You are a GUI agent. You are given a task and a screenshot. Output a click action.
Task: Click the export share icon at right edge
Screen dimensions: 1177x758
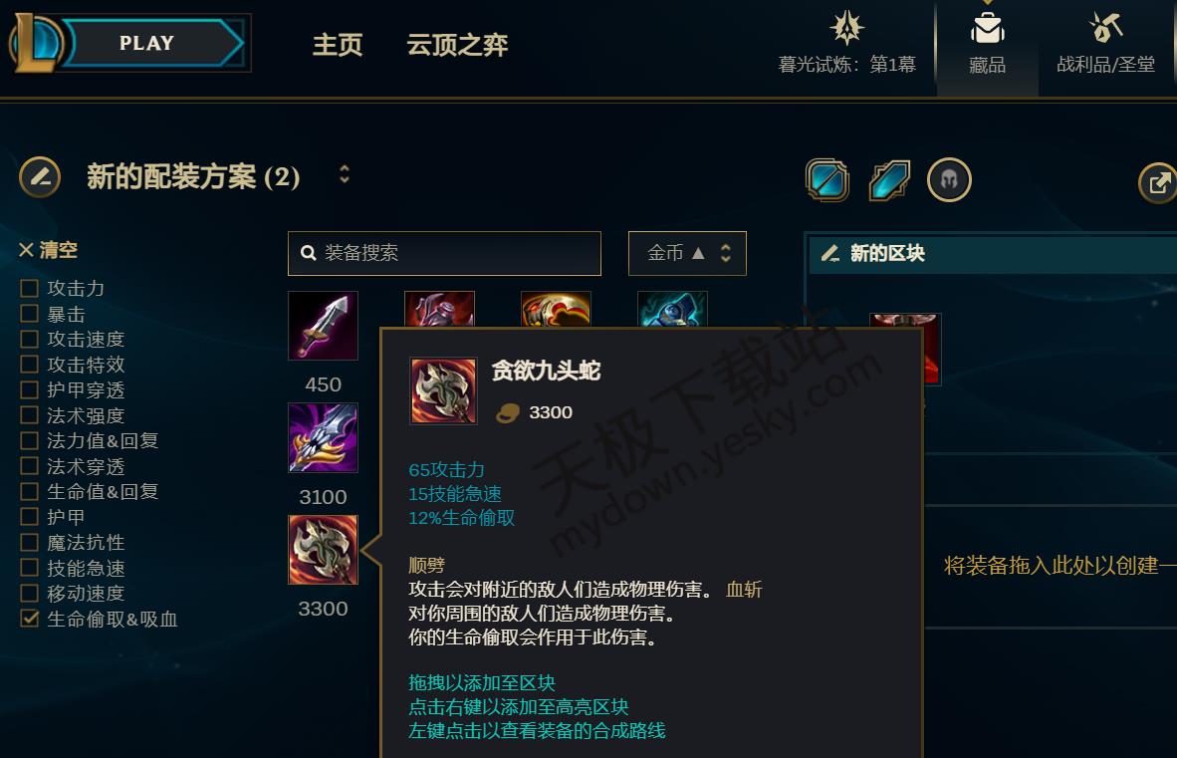tap(1158, 182)
